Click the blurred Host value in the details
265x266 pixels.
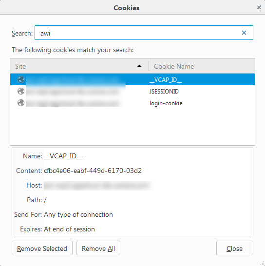pos(97,186)
